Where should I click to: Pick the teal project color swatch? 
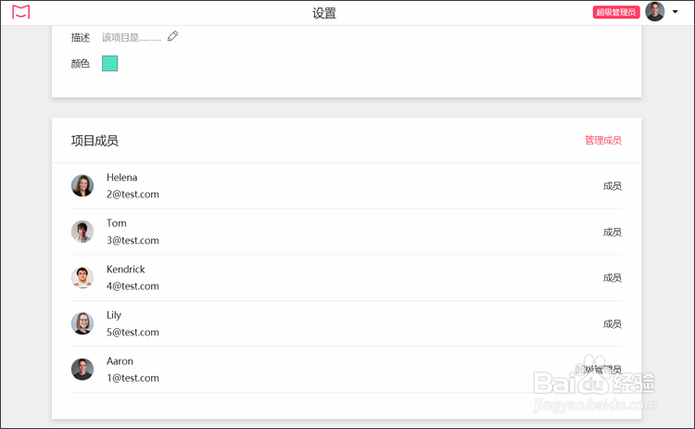109,64
